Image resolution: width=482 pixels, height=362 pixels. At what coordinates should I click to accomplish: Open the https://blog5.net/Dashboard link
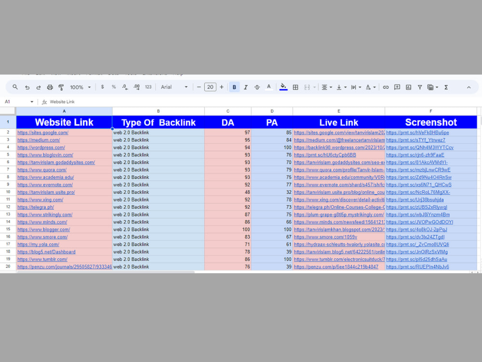tap(46, 252)
